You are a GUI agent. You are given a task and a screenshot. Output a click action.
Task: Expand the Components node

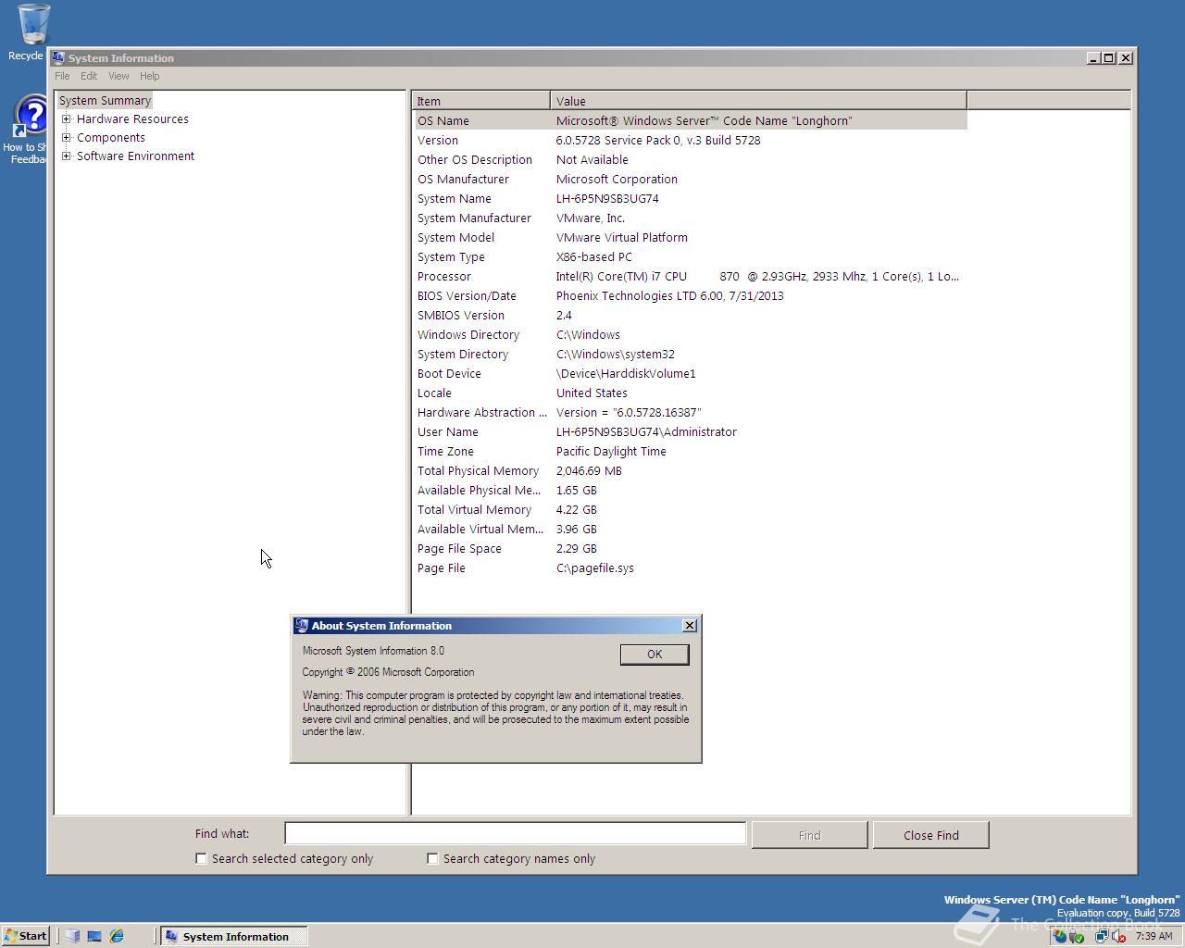pyautogui.click(x=67, y=137)
